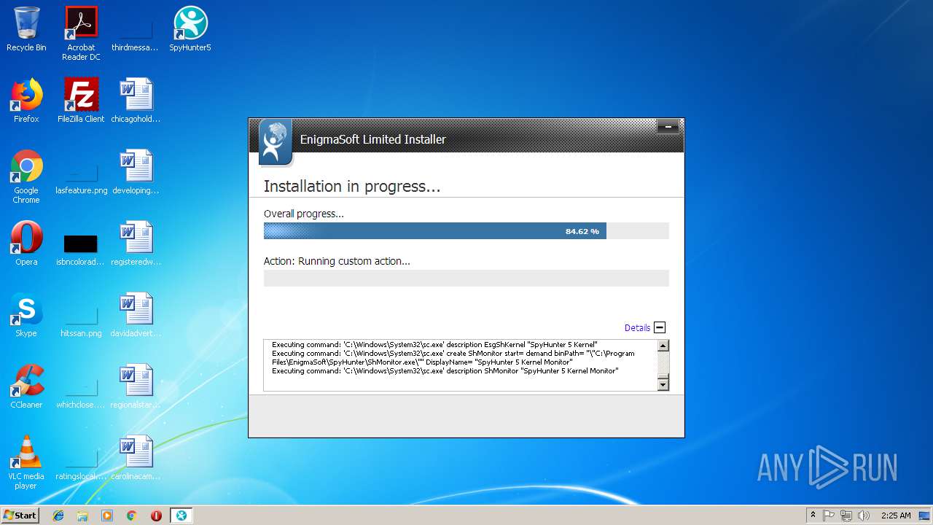Select the chicagohold... Word document
Image resolution: width=933 pixels, height=525 pixels.
(136, 101)
